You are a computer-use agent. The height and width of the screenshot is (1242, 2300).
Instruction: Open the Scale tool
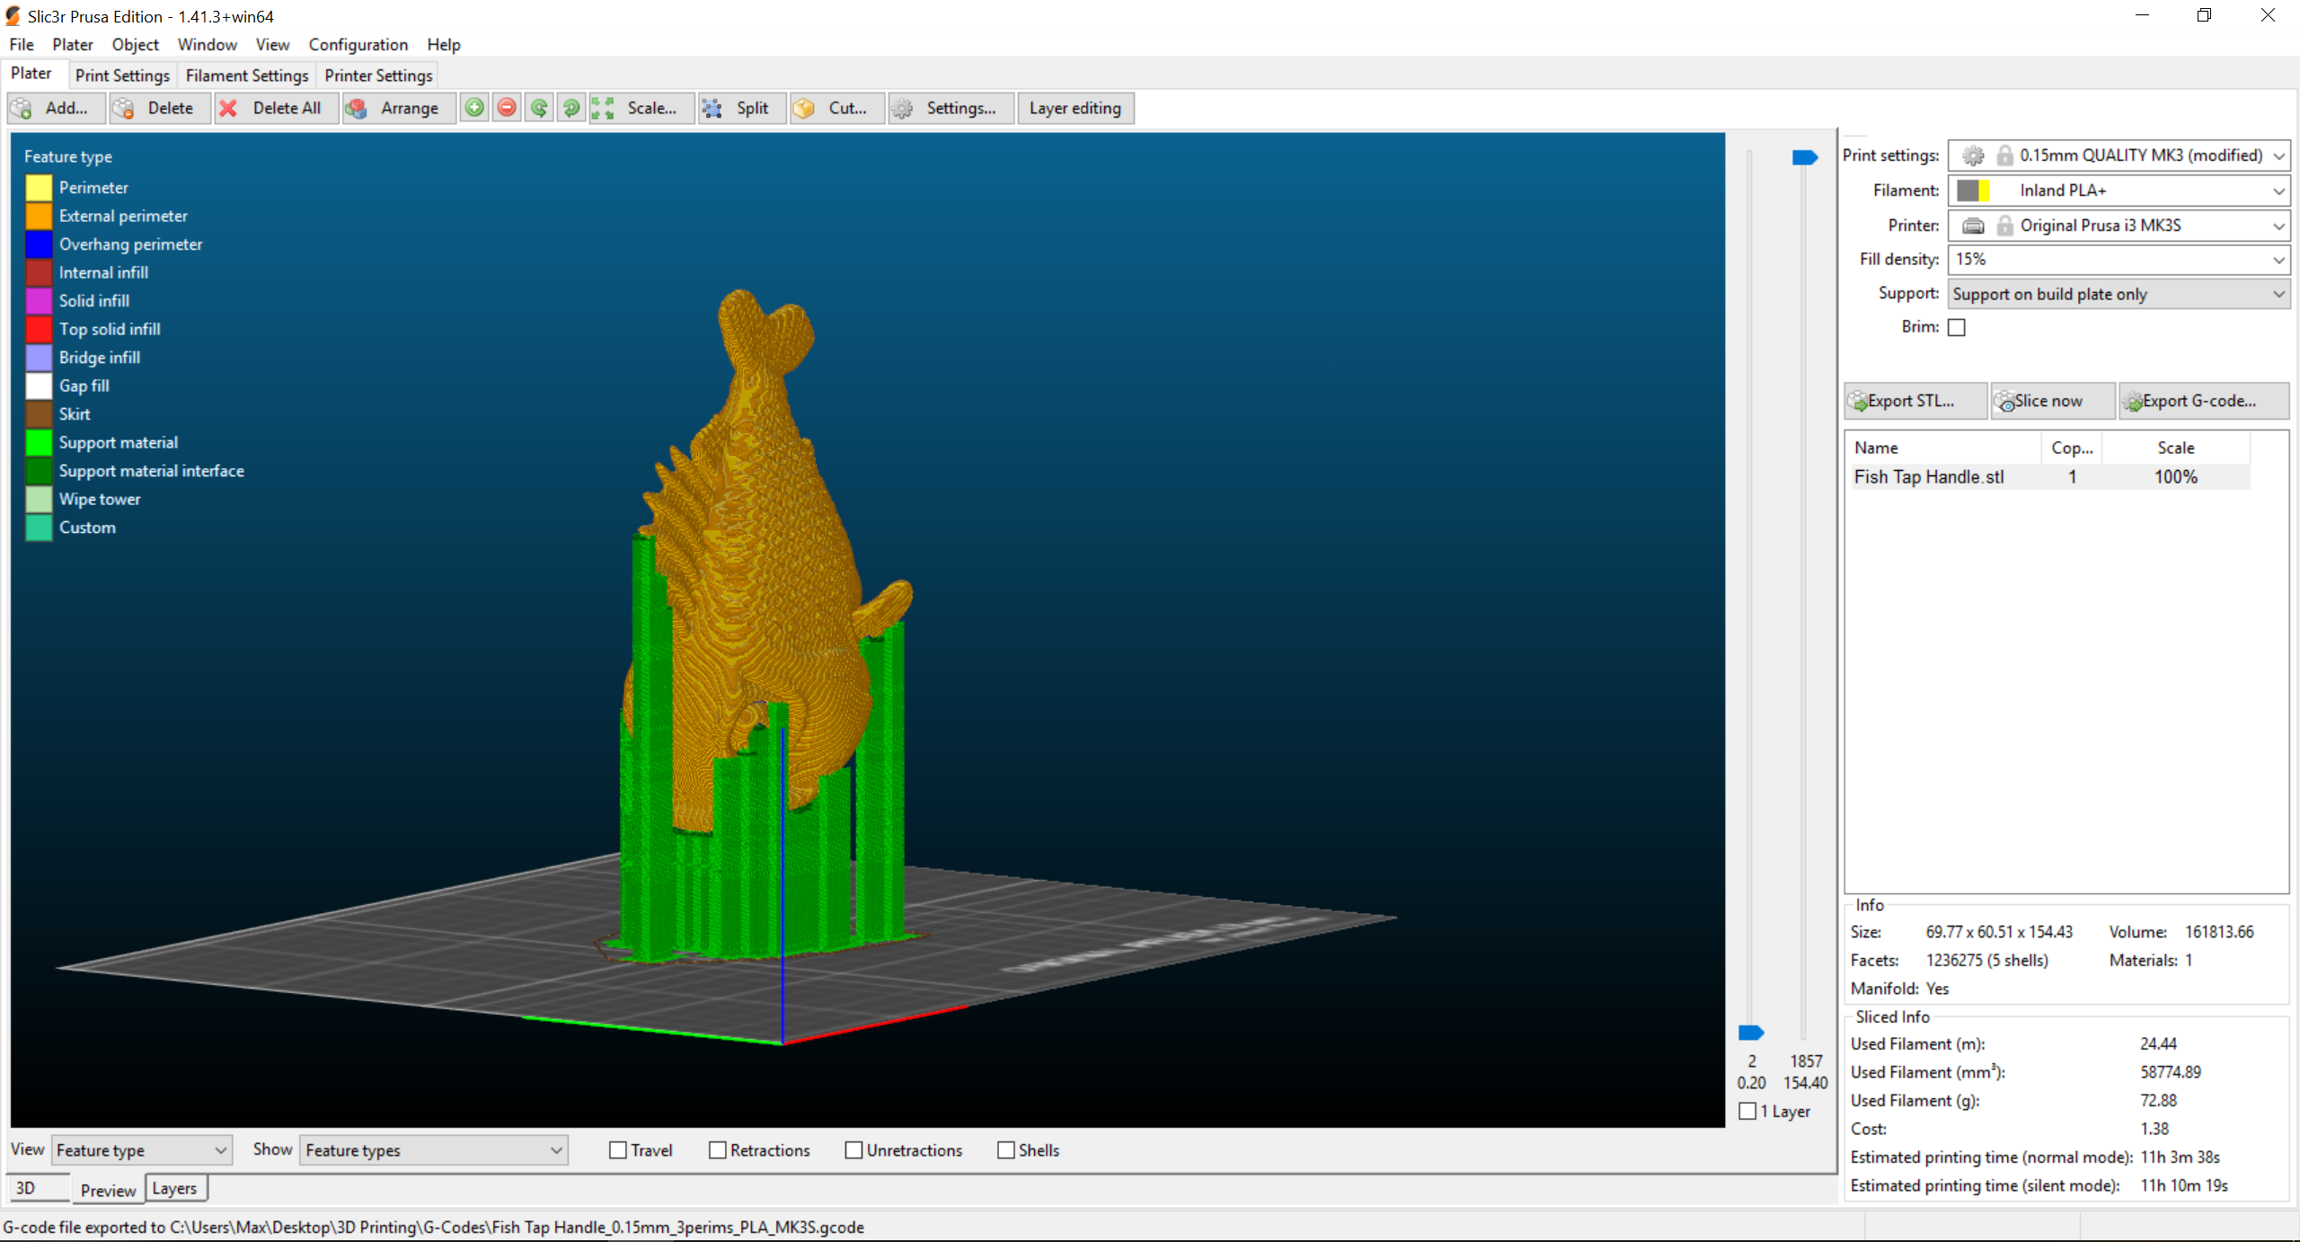[641, 109]
